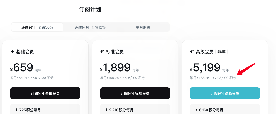Select the 连续包年 billing tab

pos(37,27)
